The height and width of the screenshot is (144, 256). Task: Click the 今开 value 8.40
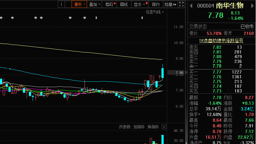coord(217,126)
